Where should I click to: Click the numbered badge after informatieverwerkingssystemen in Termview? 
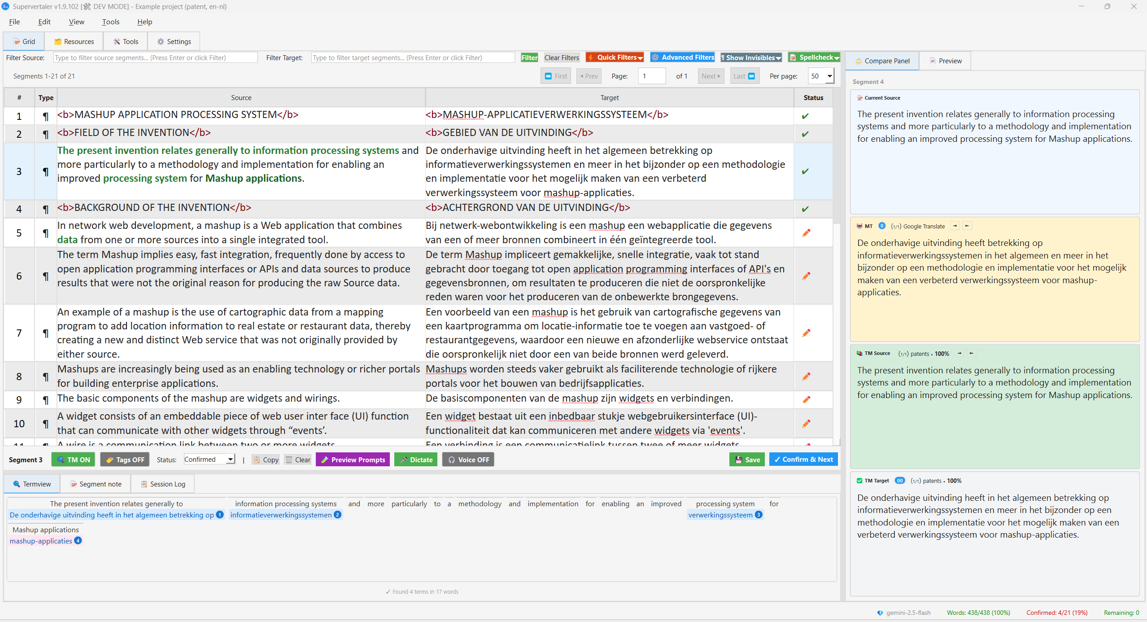[337, 515]
